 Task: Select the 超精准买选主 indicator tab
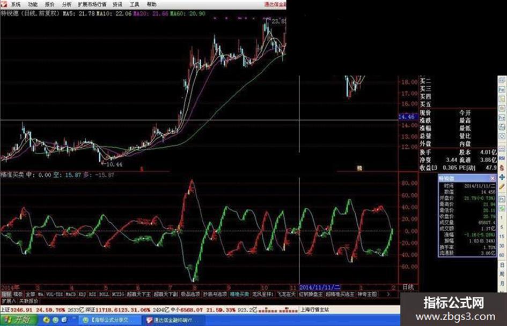click(x=340, y=294)
